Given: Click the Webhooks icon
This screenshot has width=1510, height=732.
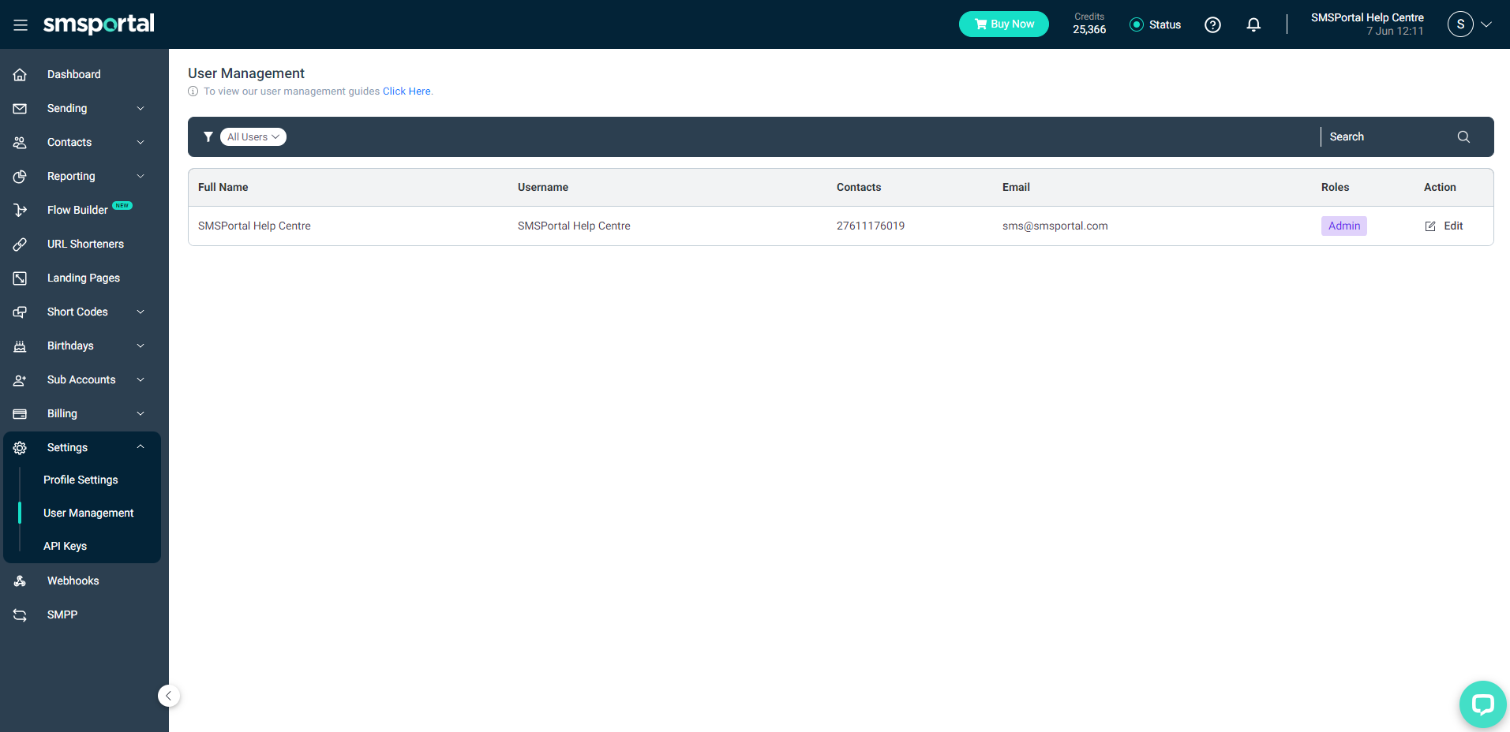Looking at the screenshot, I should click(x=20, y=581).
